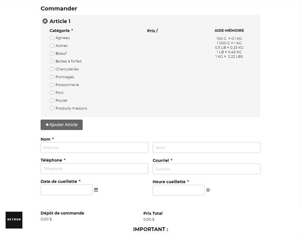The width and height of the screenshot is (301, 234).
Task: Click into the Courriel field
Action: pos(207,169)
